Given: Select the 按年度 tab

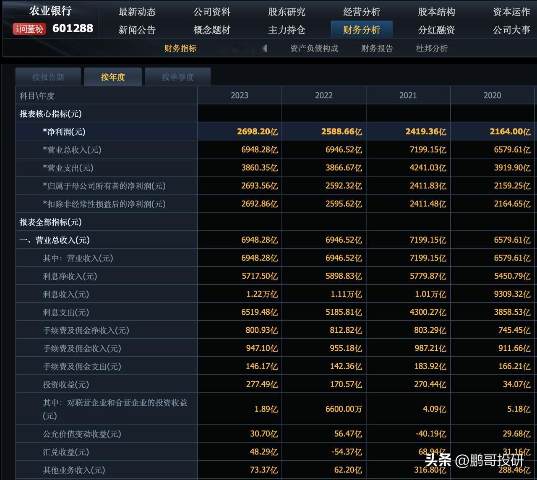Looking at the screenshot, I should [x=113, y=77].
